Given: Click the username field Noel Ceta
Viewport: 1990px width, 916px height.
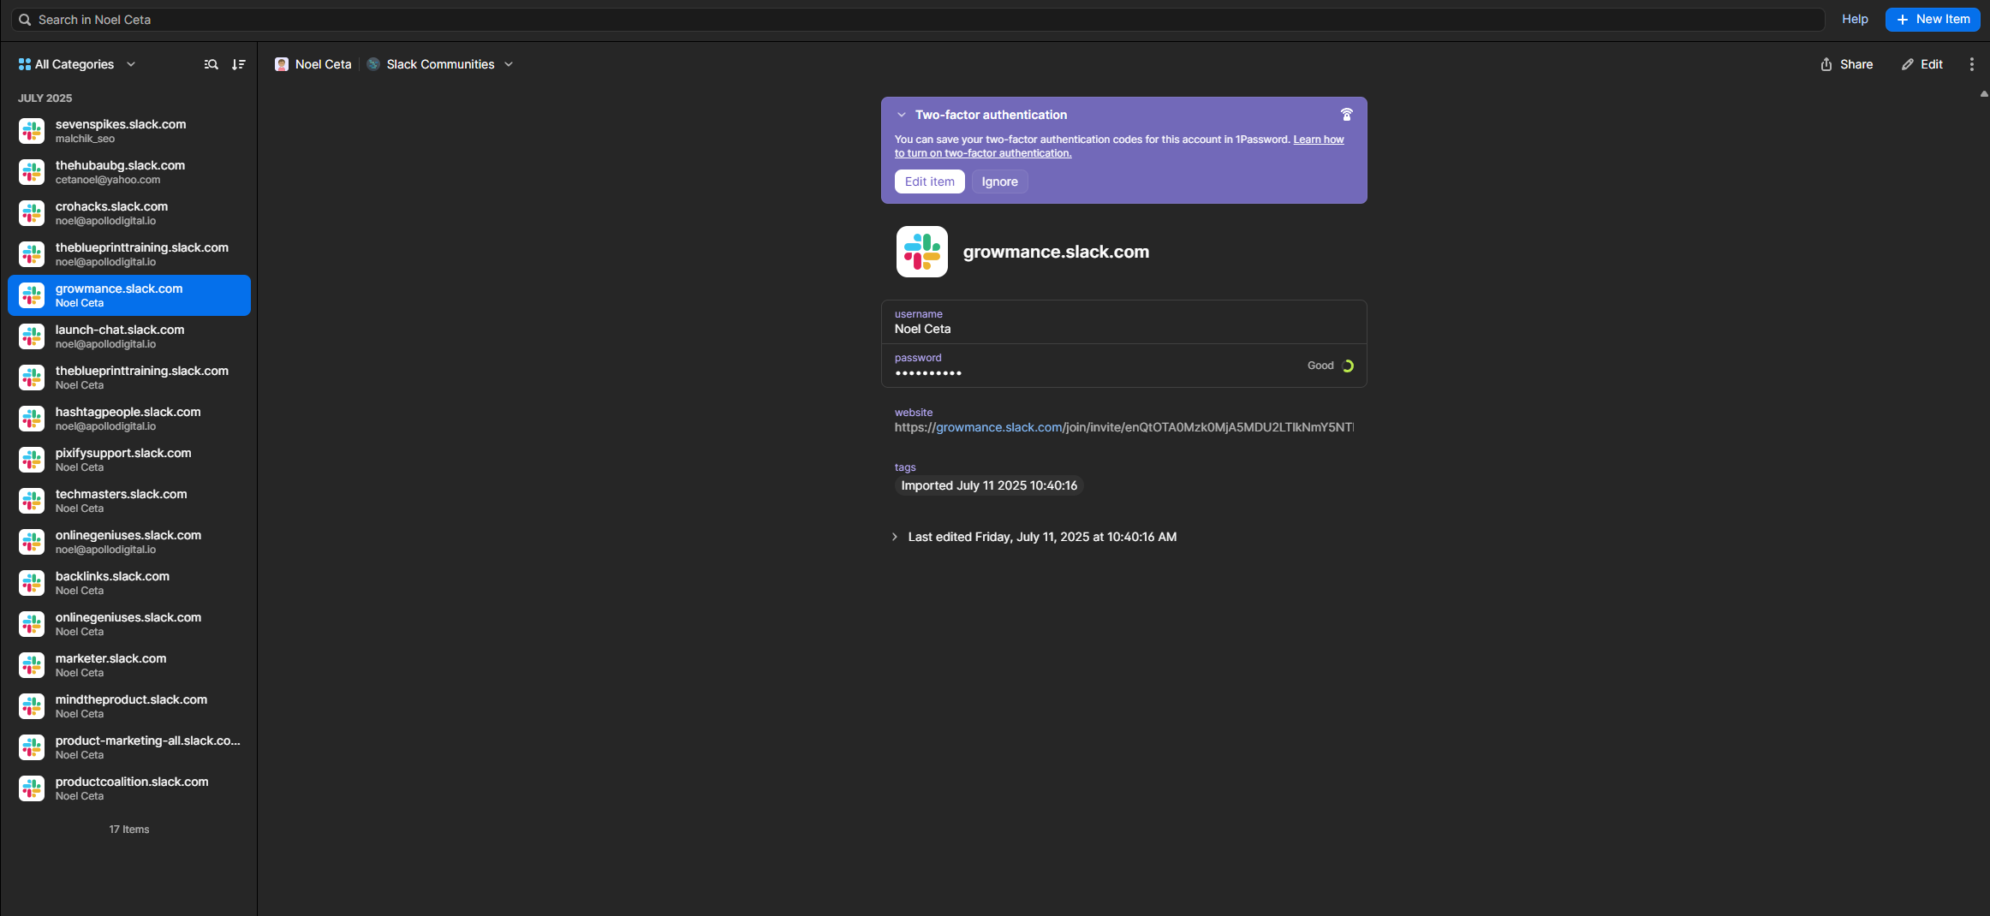Looking at the screenshot, I should tap(1123, 322).
